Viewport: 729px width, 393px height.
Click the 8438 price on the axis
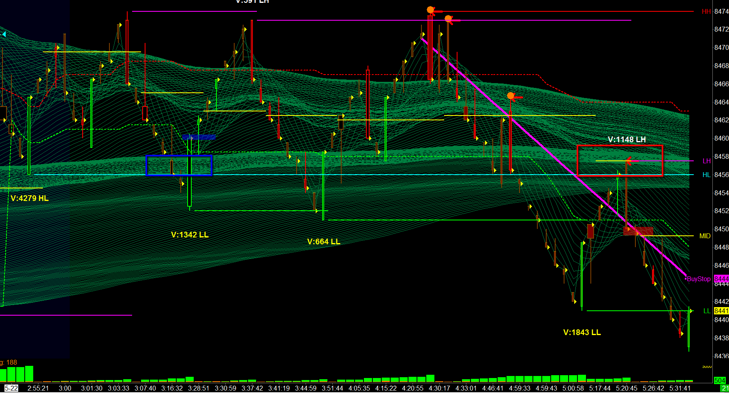[x=721, y=338]
